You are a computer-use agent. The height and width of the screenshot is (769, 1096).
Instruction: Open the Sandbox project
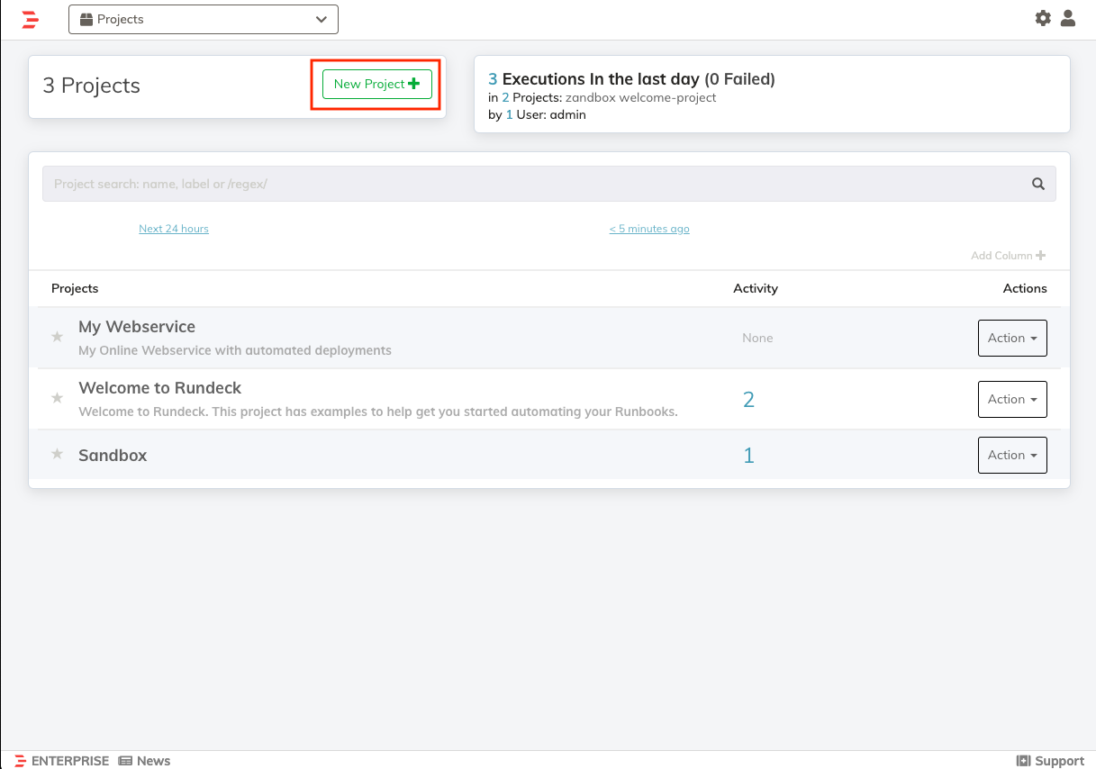[x=113, y=456]
